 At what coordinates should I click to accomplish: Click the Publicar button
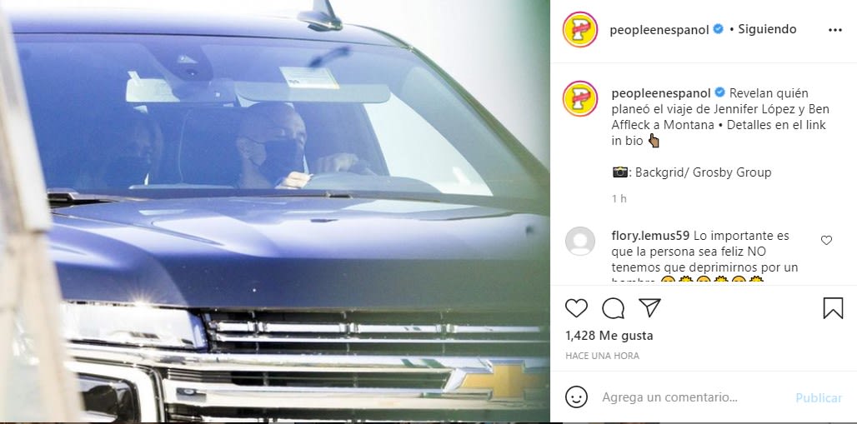tap(819, 398)
